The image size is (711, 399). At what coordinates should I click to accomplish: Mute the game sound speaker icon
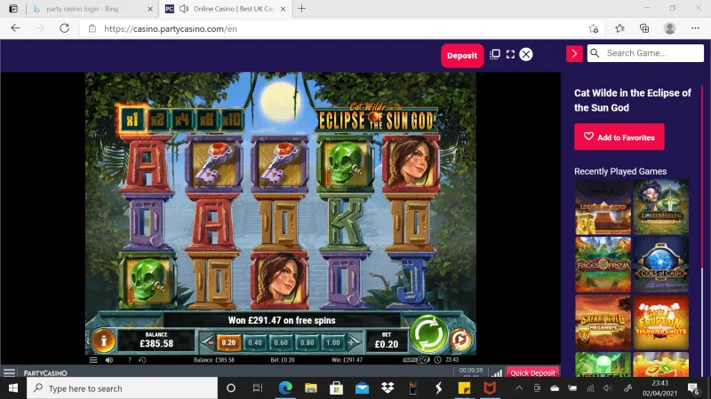point(109,360)
